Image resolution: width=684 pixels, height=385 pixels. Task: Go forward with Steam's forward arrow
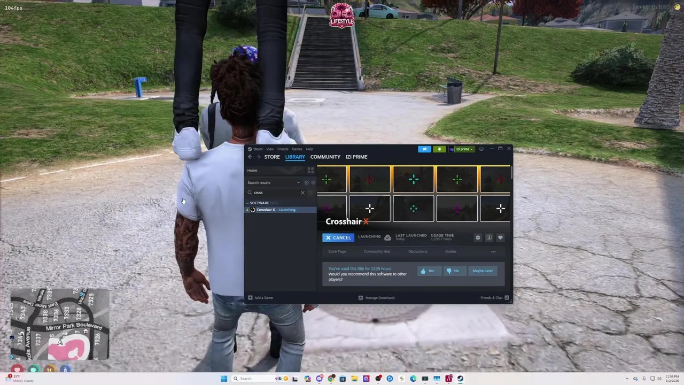258,157
